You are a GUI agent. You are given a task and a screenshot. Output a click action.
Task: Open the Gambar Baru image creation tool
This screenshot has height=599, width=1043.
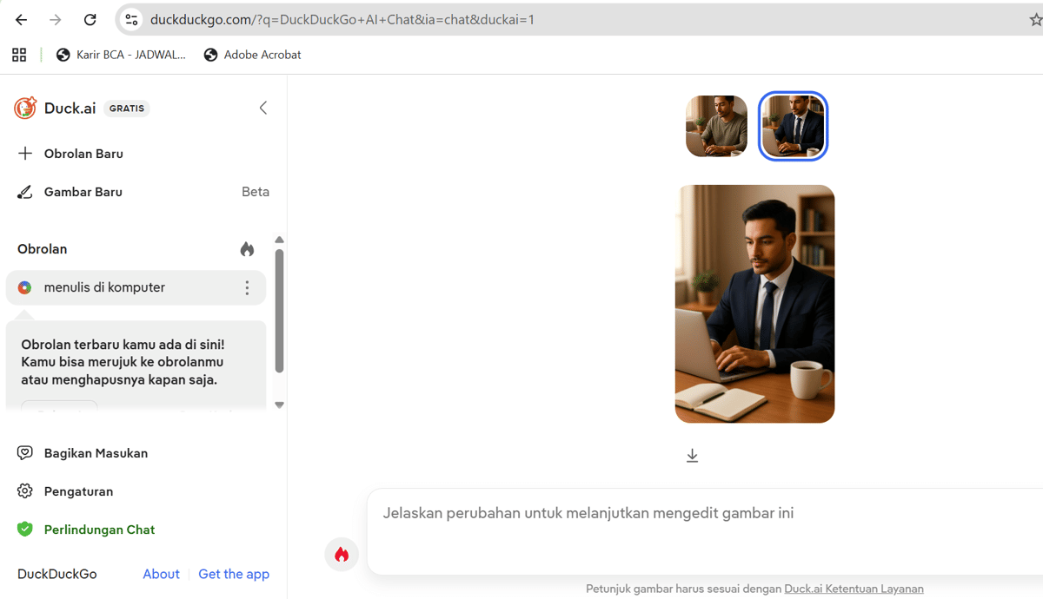24,192
